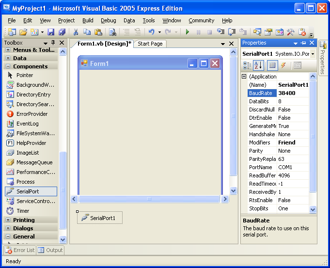330x268 pixels.
Task: Click the New Project toolbar icon
Action: [12, 32]
